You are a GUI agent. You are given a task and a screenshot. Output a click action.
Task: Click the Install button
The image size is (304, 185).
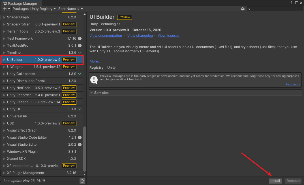275,180
